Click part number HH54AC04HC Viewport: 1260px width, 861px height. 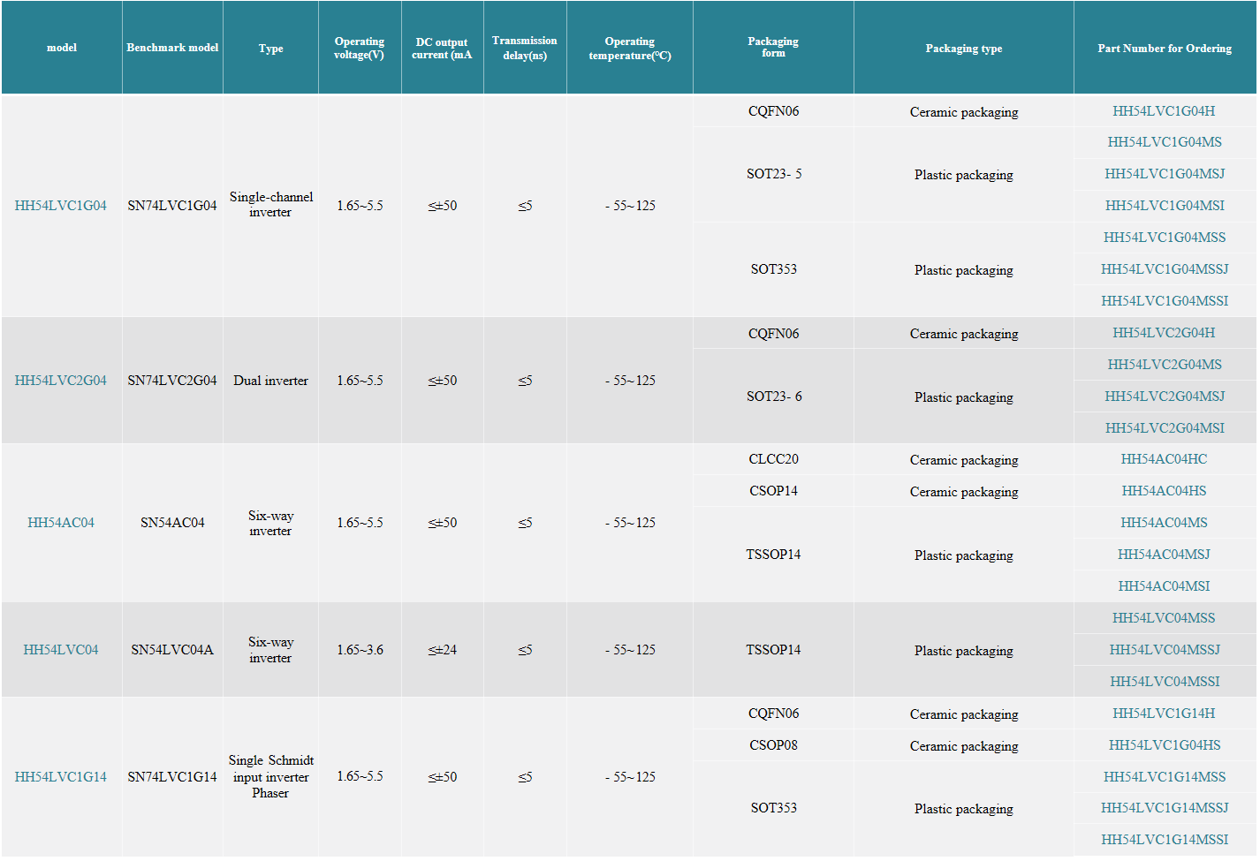[x=1164, y=459]
